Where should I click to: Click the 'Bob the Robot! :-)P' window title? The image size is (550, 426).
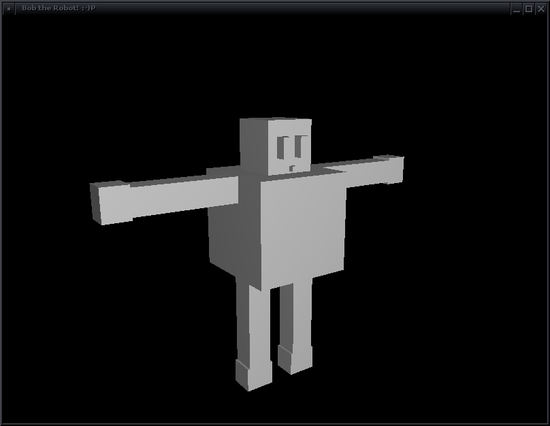[x=59, y=7]
